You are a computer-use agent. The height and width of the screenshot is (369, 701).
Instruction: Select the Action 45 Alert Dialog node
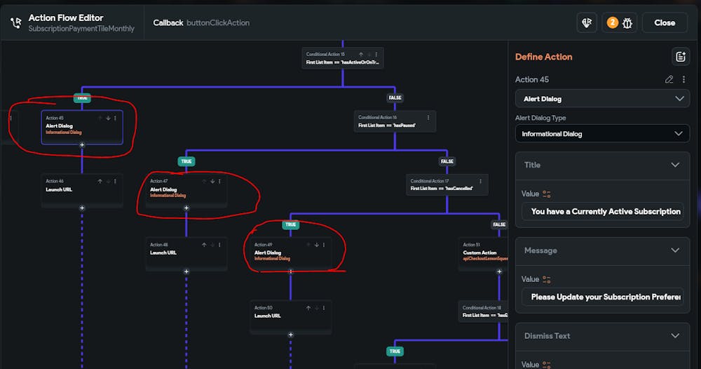82,128
